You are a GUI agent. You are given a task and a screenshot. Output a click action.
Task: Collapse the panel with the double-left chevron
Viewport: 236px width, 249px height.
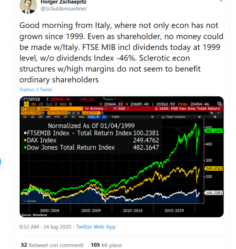point(152,117)
